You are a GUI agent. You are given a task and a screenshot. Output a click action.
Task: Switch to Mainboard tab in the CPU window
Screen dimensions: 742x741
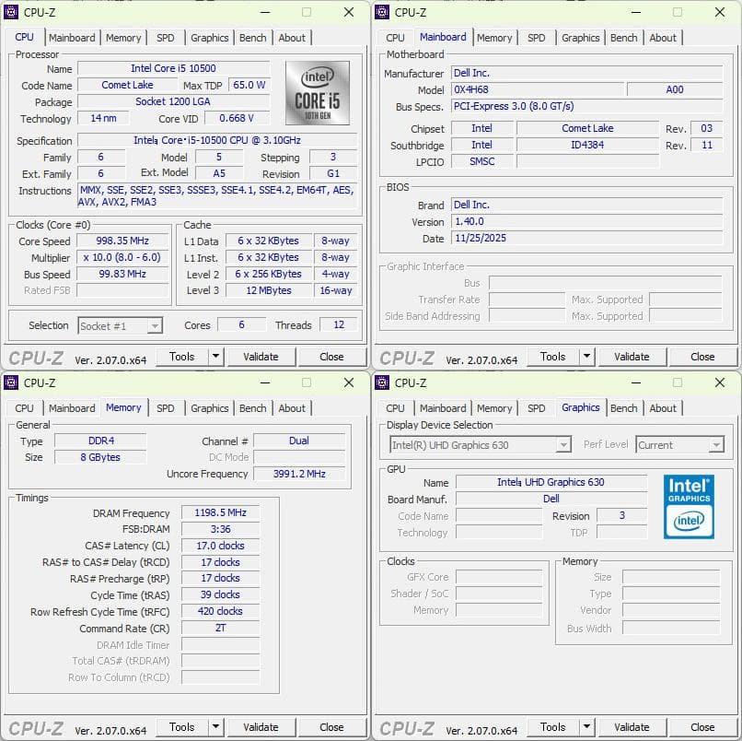[72, 38]
